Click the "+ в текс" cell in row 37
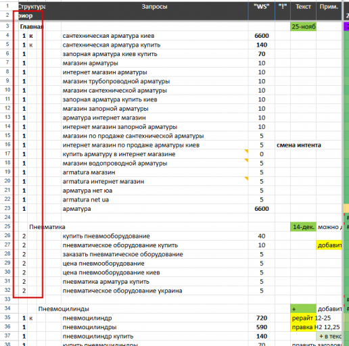Image resolution: width=349 pixels, height=346 pixels. point(329,337)
